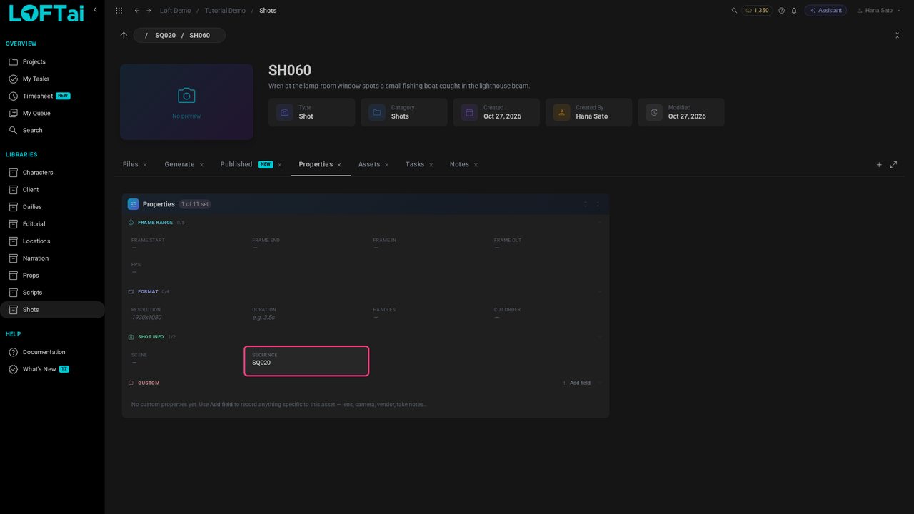This screenshot has width=914, height=514.
Task: Click Add field in Custom section
Action: (576, 383)
